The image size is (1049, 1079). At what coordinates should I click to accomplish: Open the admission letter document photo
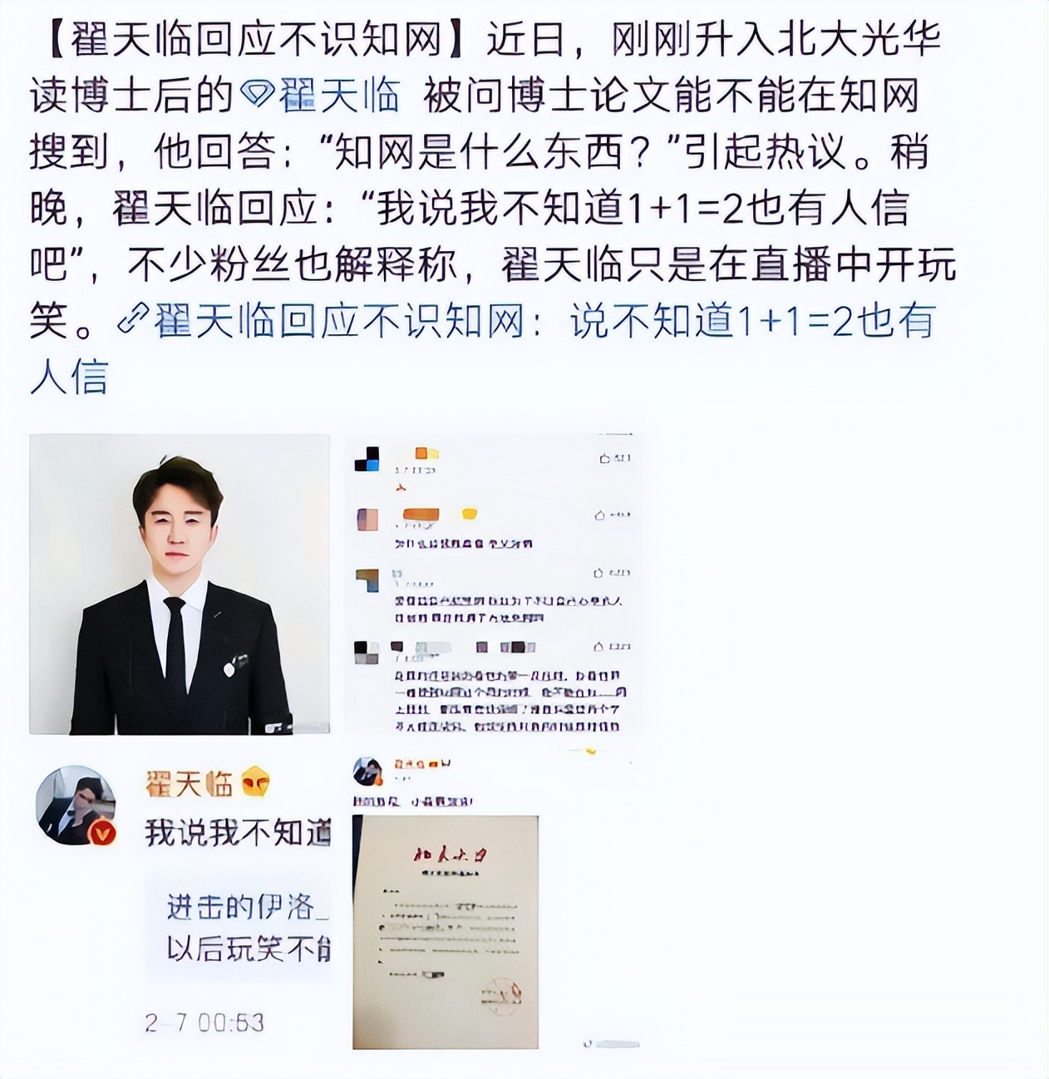(446, 931)
